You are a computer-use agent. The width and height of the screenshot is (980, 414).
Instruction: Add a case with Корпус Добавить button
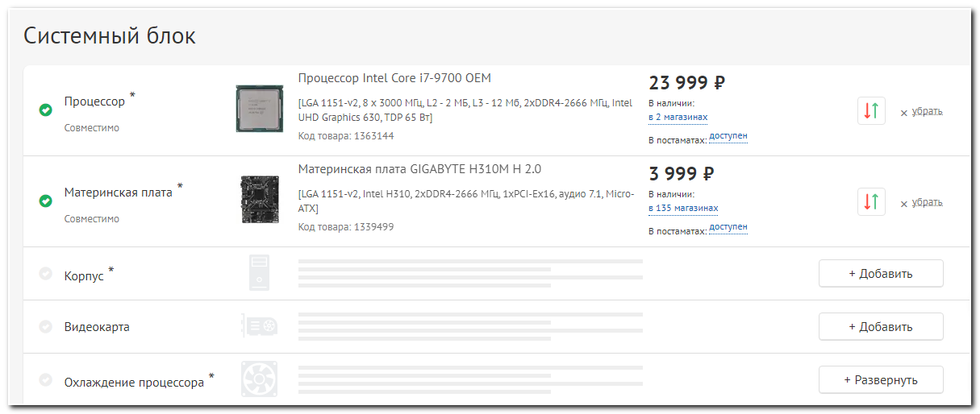[881, 273]
